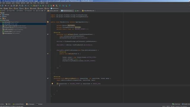
Task: Click the red Stop button in toolbar
Action: 53,6
